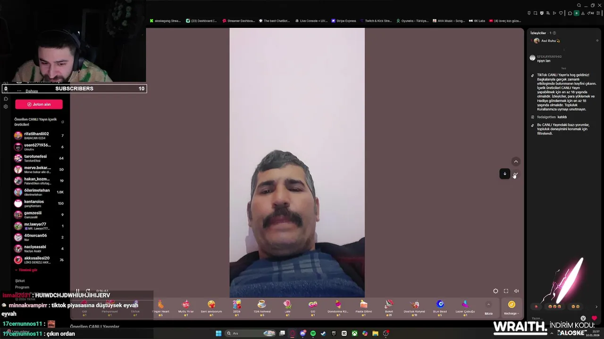Open Epic Games from the taskbar
Image resolution: width=604 pixels, height=339 pixels.
334,333
